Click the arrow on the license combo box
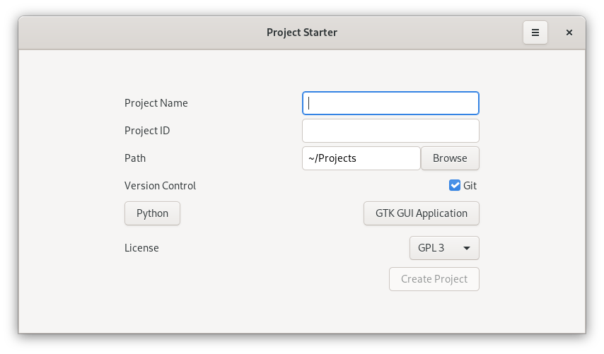 point(467,248)
